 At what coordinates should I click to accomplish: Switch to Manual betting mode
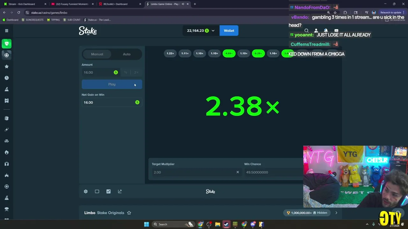pos(97,54)
